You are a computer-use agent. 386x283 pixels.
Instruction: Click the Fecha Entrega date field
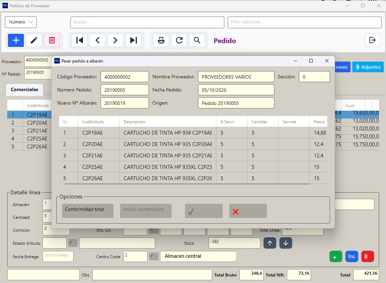click(58, 256)
